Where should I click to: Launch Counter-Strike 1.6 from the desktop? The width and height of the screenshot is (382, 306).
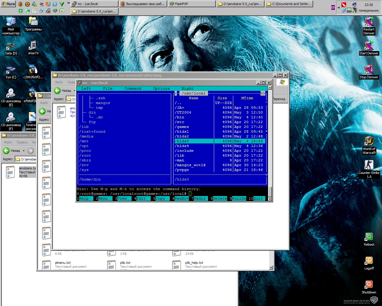pyautogui.click(x=369, y=169)
